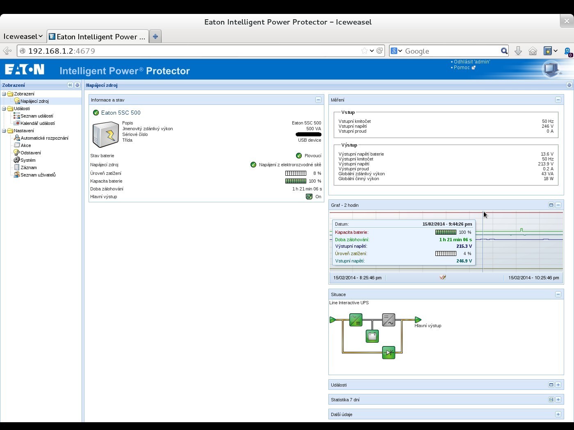Go to browser home page
Image resolution: width=574 pixels, height=430 pixels.
point(533,51)
